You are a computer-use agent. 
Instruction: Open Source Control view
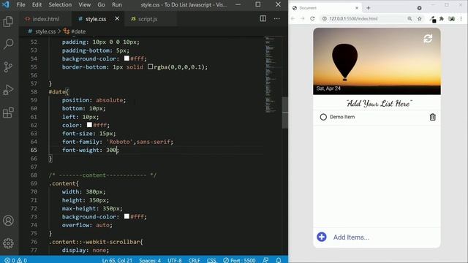[8, 66]
